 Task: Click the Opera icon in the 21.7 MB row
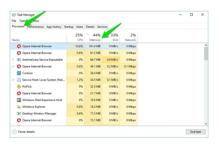pos(19,93)
